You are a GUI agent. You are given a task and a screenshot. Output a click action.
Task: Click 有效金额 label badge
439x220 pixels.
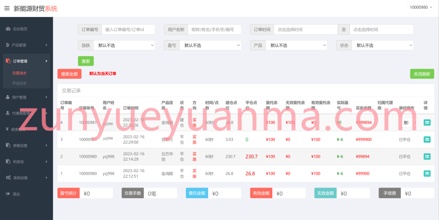pyautogui.click(x=261, y=193)
